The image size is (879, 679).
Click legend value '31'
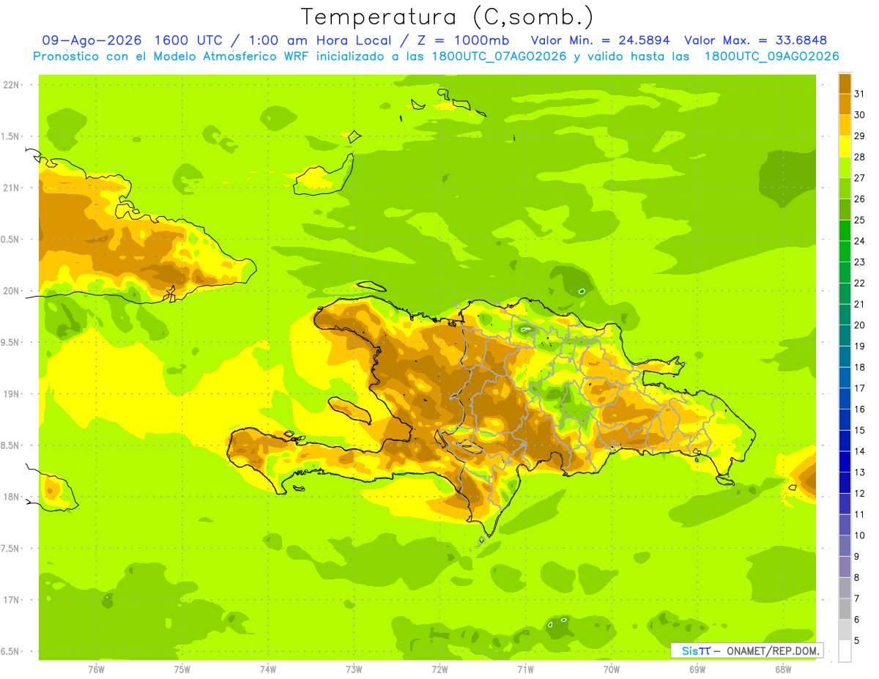coord(860,94)
